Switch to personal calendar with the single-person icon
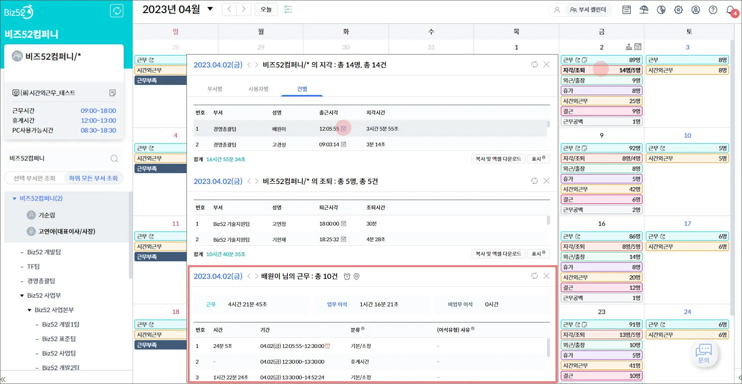Screen dimensions: 742x384 coord(557,10)
